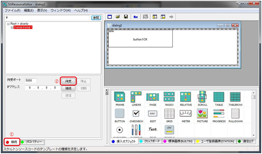The height and width of the screenshot is (154, 262).
Task: Click the 待受 listen button
Action: click(68, 81)
